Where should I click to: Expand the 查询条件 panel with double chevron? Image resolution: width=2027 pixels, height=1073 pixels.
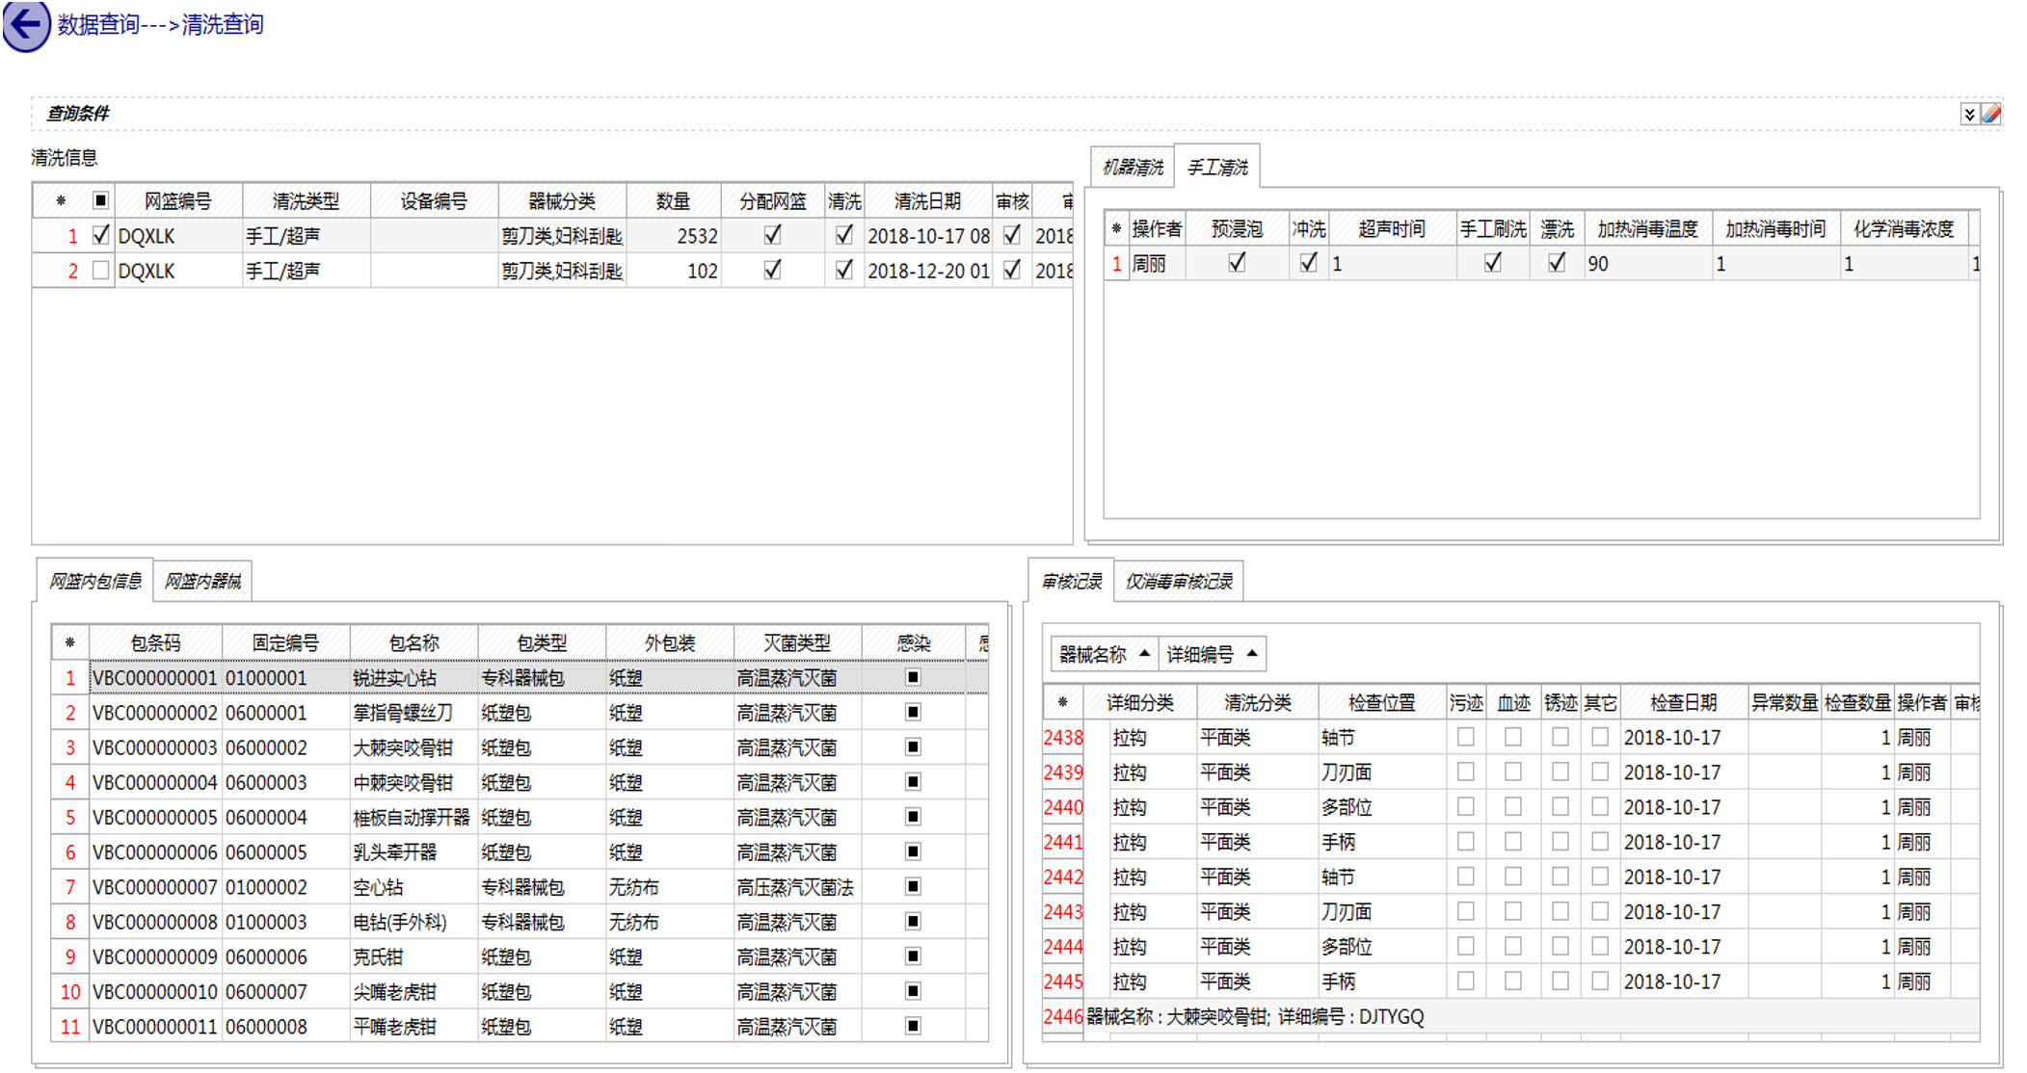(1969, 114)
